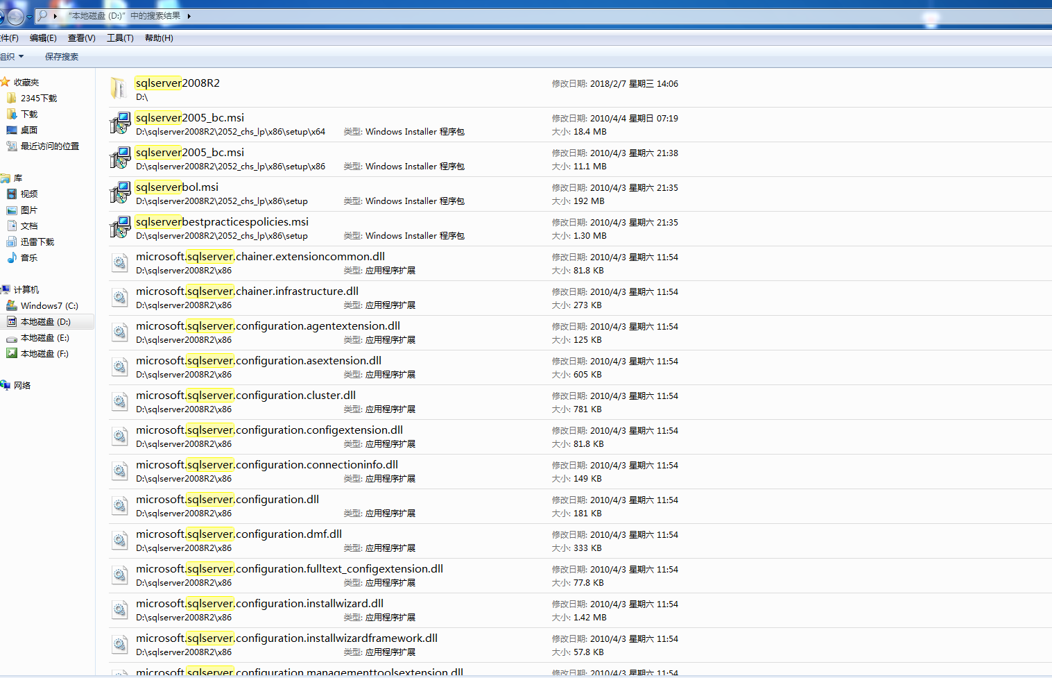Click the sqlserver2008R2 folder icon
This screenshot has height=678, width=1052.
tap(119, 89)
